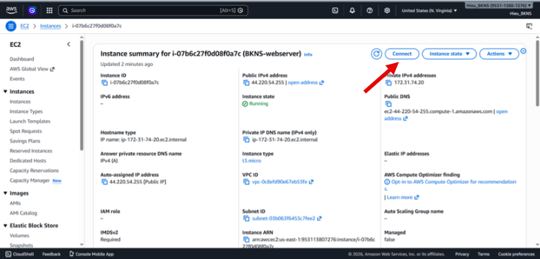
Task: Go to EC2 breadcrumb
Action: [24, 26]
